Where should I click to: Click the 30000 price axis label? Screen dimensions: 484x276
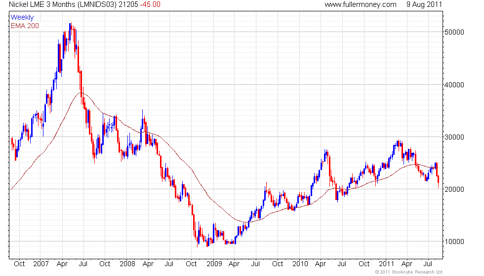coord(454,138)
